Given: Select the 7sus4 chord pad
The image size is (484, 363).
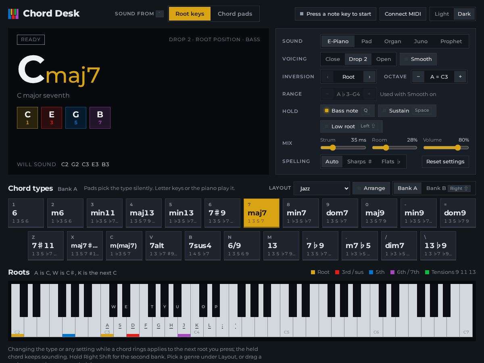Looking at the screenshot, I should tap(202, 246).
